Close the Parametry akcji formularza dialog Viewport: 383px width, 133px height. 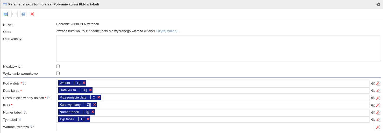coord(378,4)
